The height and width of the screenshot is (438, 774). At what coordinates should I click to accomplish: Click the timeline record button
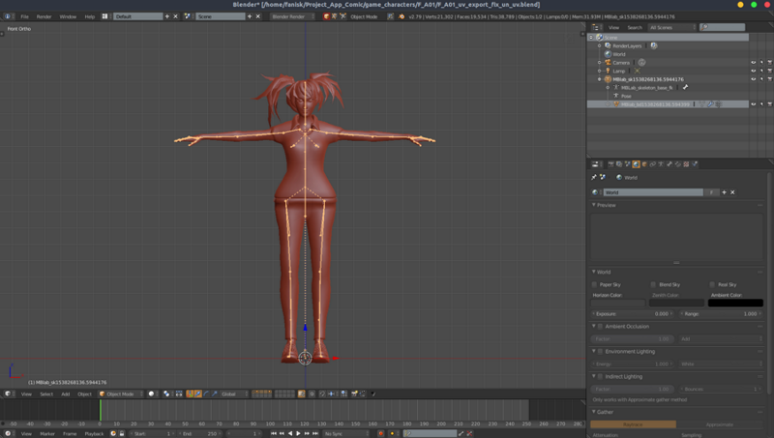pos(380,433)
